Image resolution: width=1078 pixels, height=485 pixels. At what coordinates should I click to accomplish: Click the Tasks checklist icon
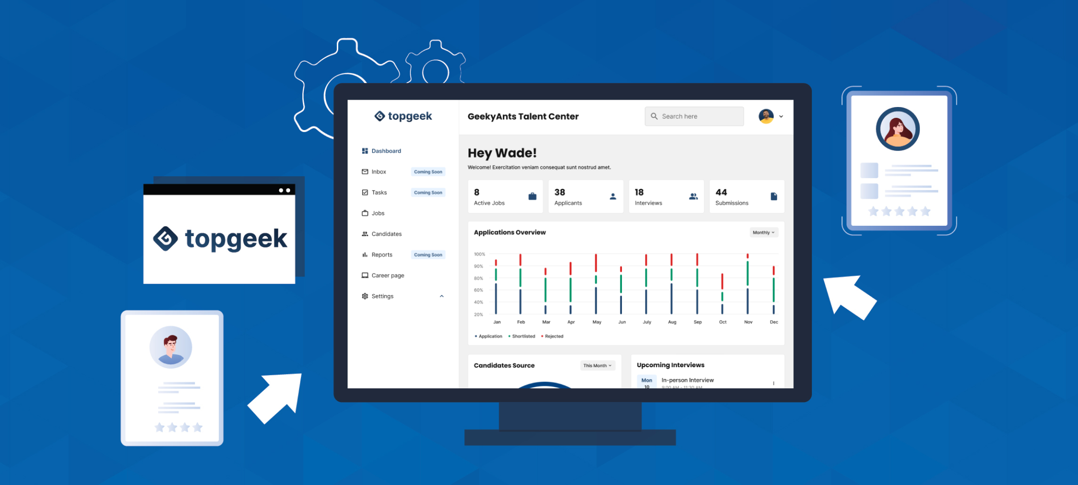(364, 192)
